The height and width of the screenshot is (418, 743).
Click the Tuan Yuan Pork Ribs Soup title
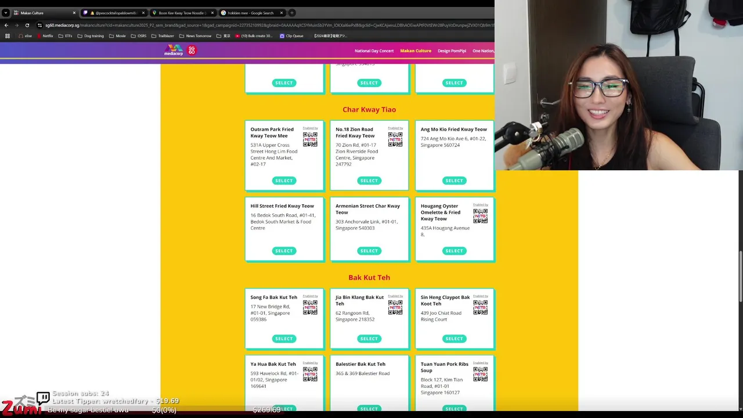coord(445,367)
